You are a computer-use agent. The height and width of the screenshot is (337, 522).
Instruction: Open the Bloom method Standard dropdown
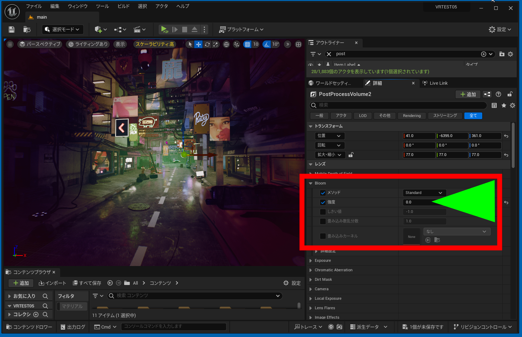(424, 193)
